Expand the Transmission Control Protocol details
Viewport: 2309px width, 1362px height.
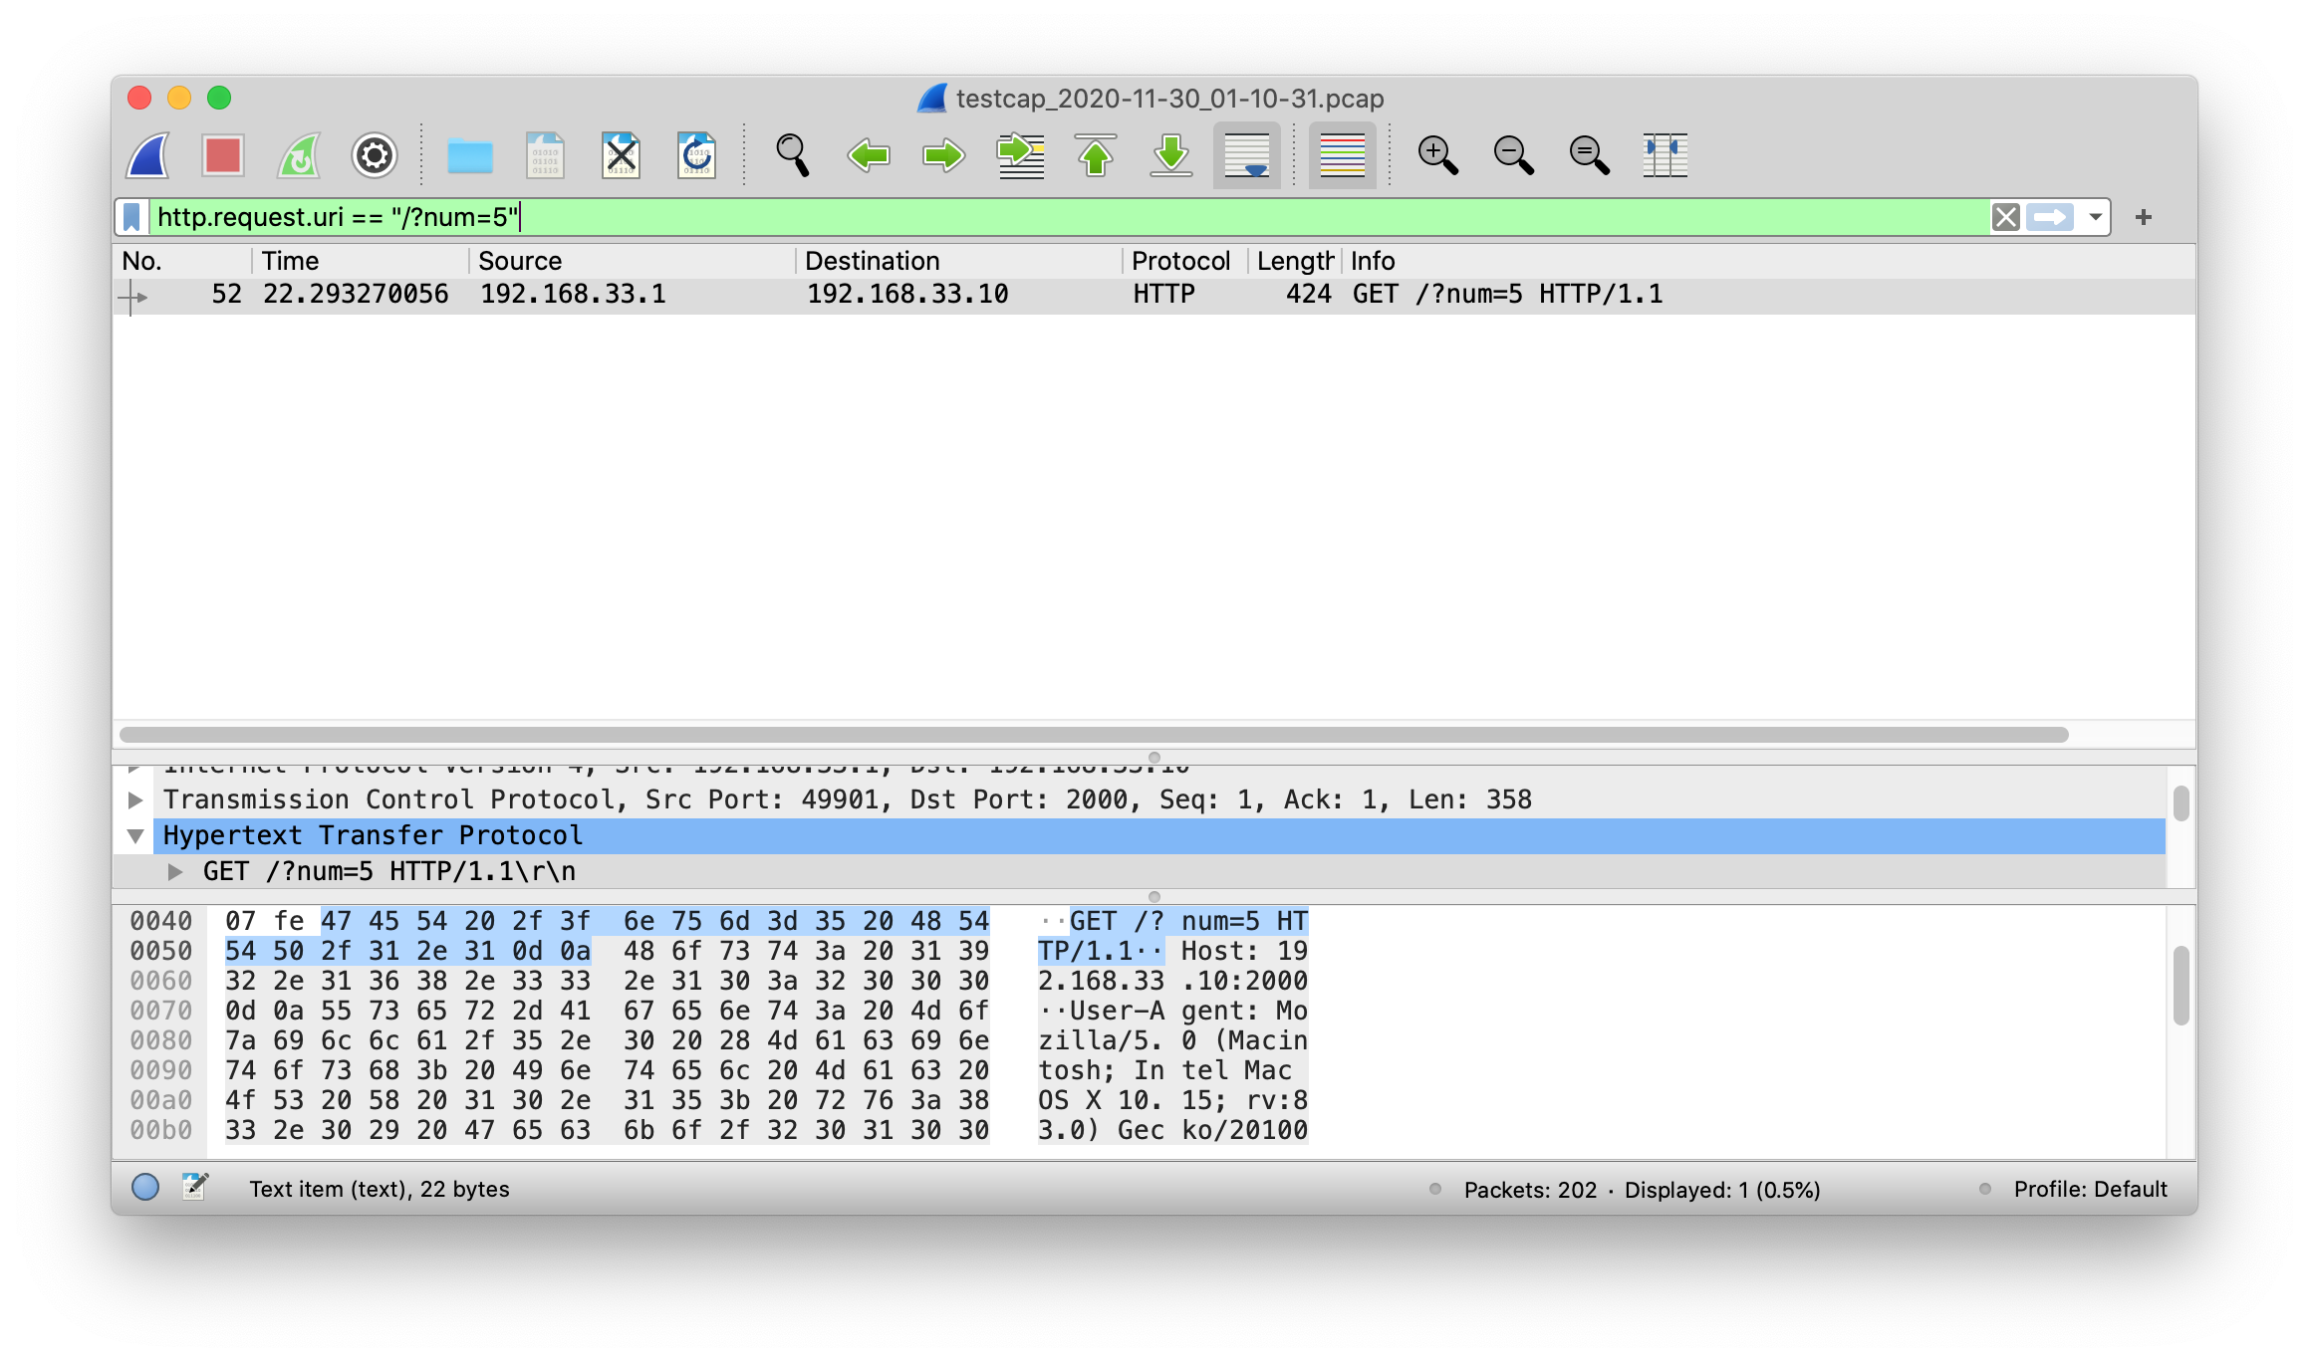136,798
